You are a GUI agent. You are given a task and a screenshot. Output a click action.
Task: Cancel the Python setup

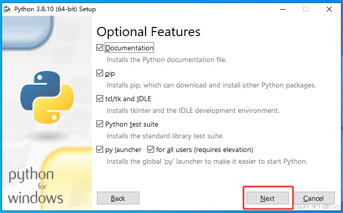tap(313, 198)
